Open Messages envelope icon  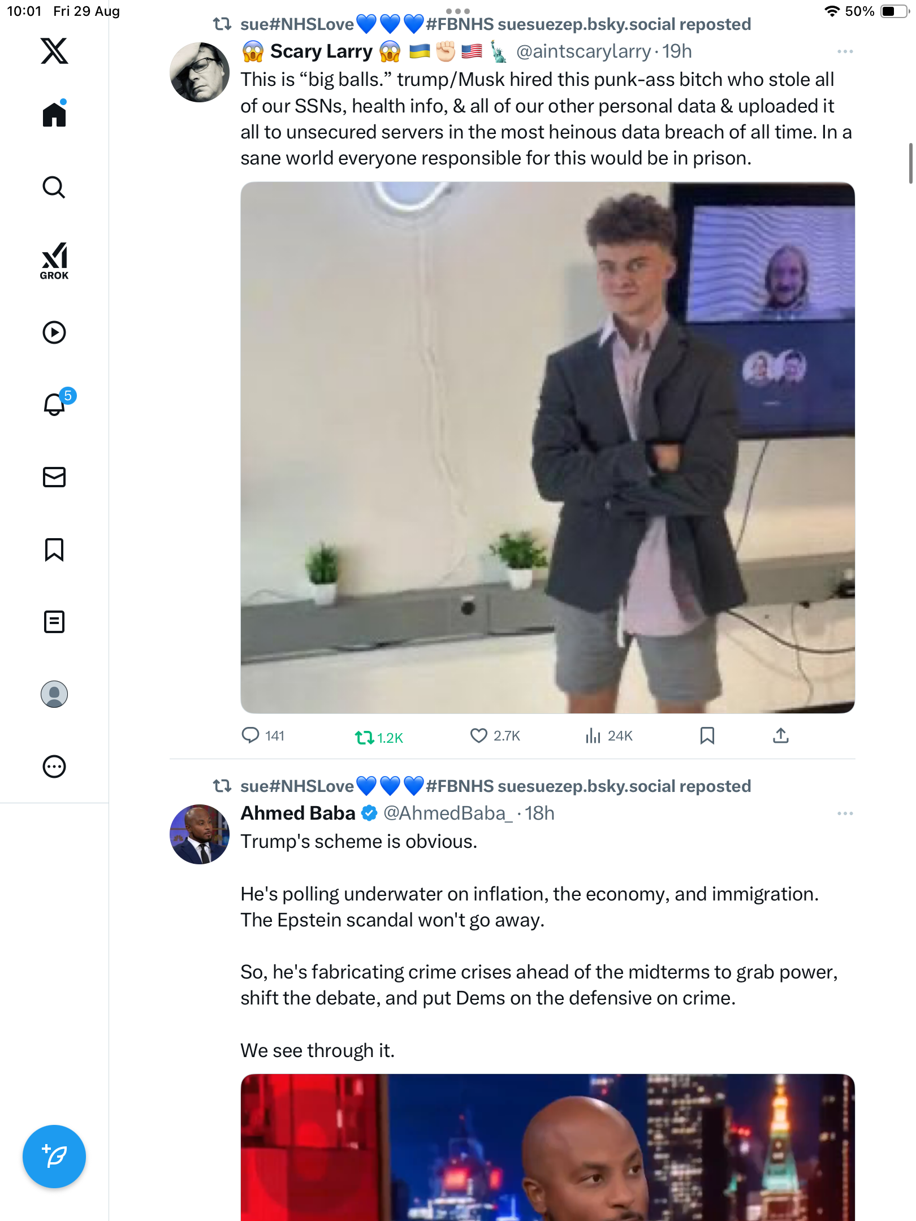click(54, 477)
